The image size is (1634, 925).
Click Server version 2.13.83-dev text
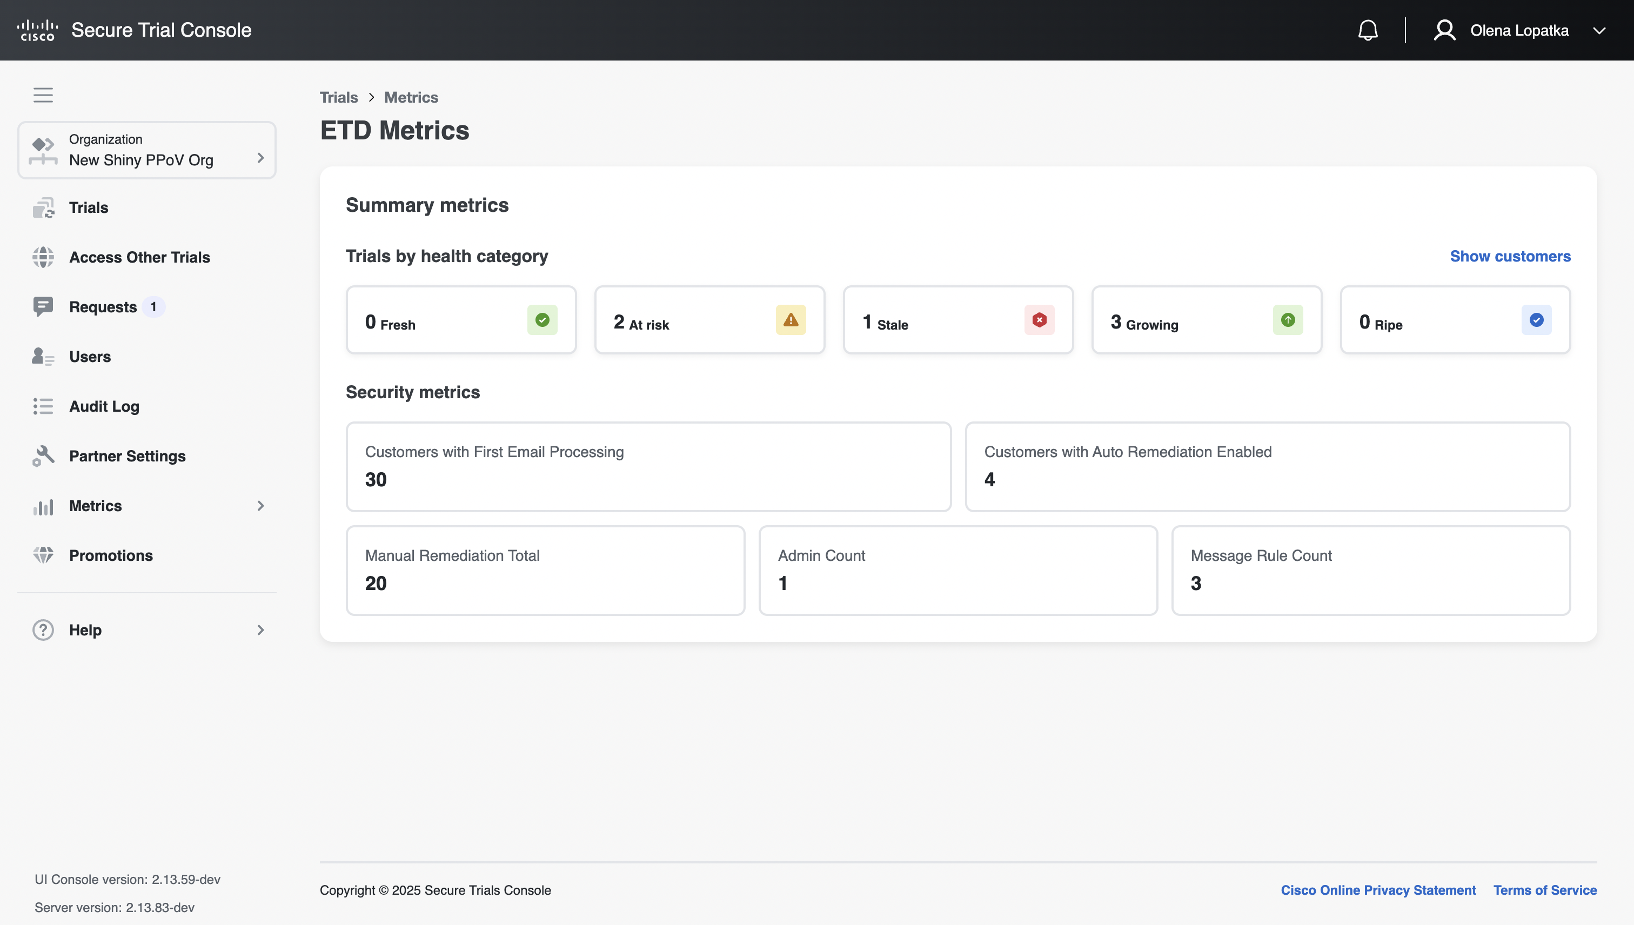115,907
